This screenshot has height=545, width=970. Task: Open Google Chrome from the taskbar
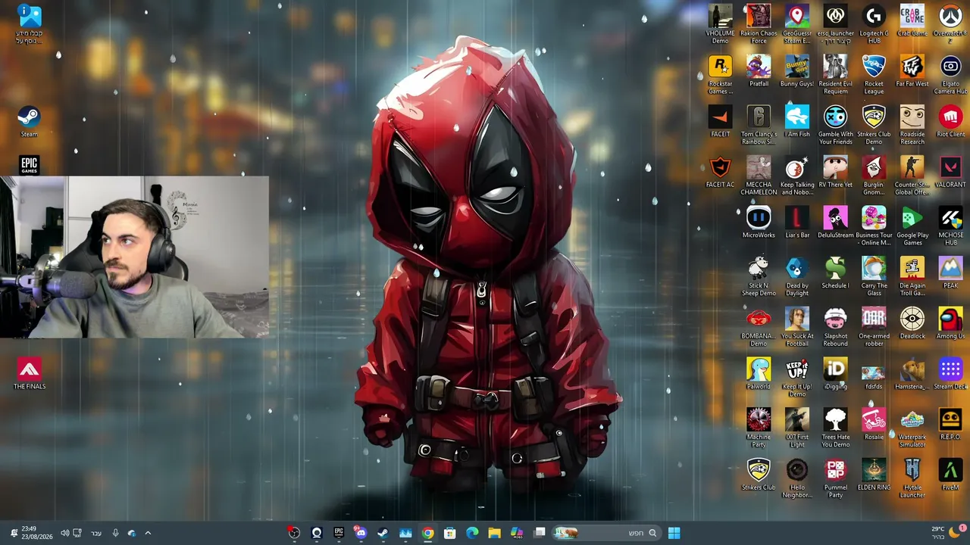[428, 533]
